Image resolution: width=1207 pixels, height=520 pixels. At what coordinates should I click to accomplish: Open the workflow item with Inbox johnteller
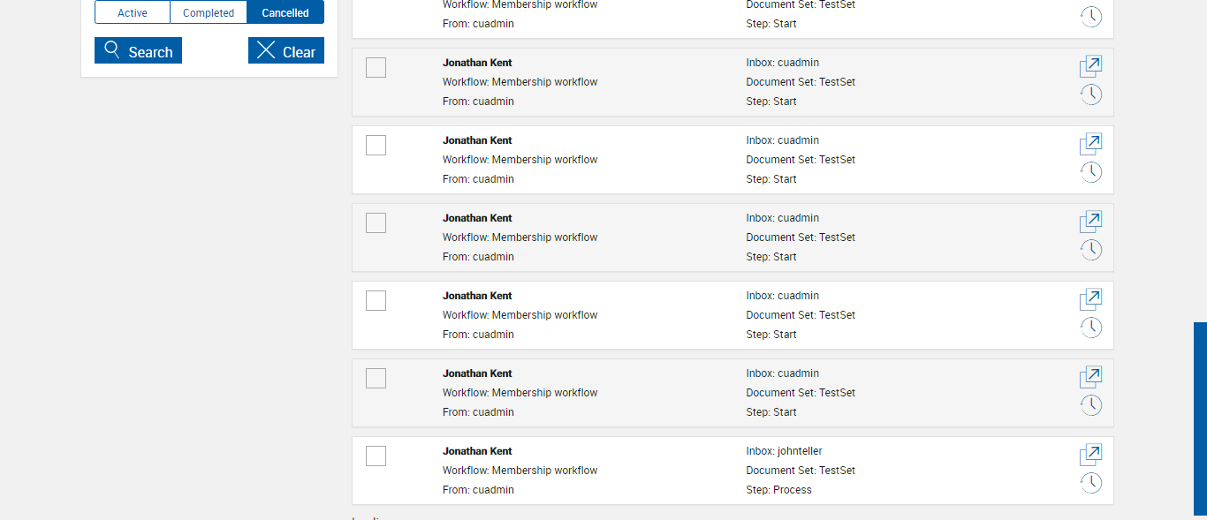click(1091, 455)
